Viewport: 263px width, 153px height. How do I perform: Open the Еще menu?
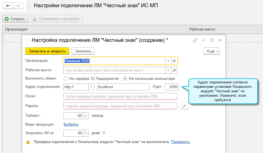[212, 51]
